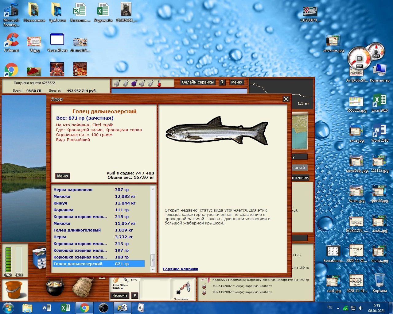Image resolution: width=393 pixels, height=314 pixels.
Task: Launch Word 2016 desktop shortcut
Action: (379, 133)
